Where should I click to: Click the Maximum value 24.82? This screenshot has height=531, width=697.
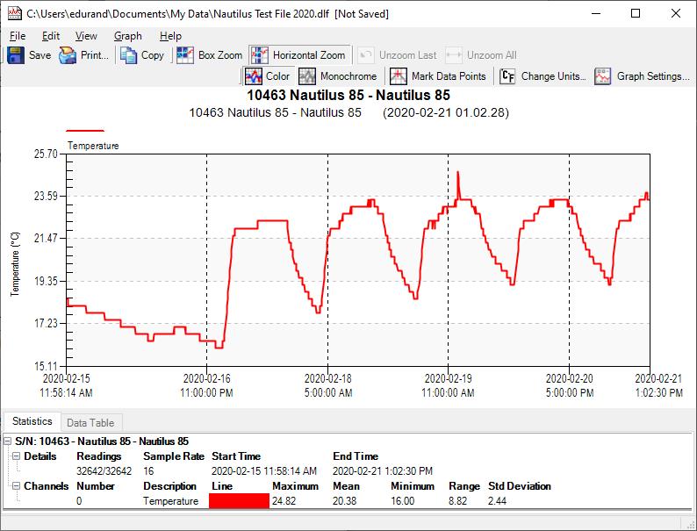tap(284, 501)
